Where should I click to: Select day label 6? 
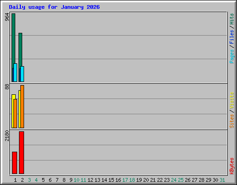(50, 180)
